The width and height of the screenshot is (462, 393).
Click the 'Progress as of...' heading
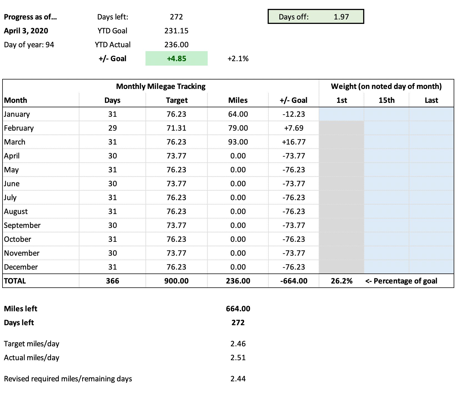pos(30,17)
